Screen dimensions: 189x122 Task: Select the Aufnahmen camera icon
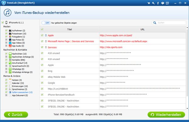[10, 31]
